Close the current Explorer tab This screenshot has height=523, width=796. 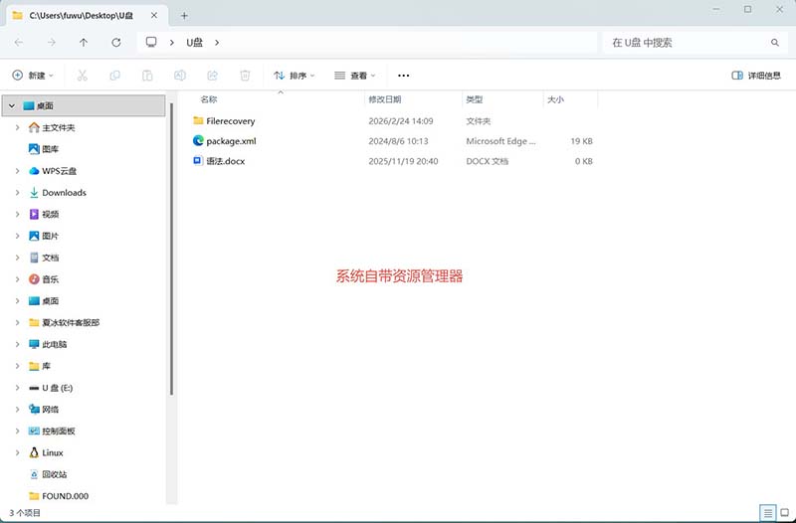click(154, 16)
